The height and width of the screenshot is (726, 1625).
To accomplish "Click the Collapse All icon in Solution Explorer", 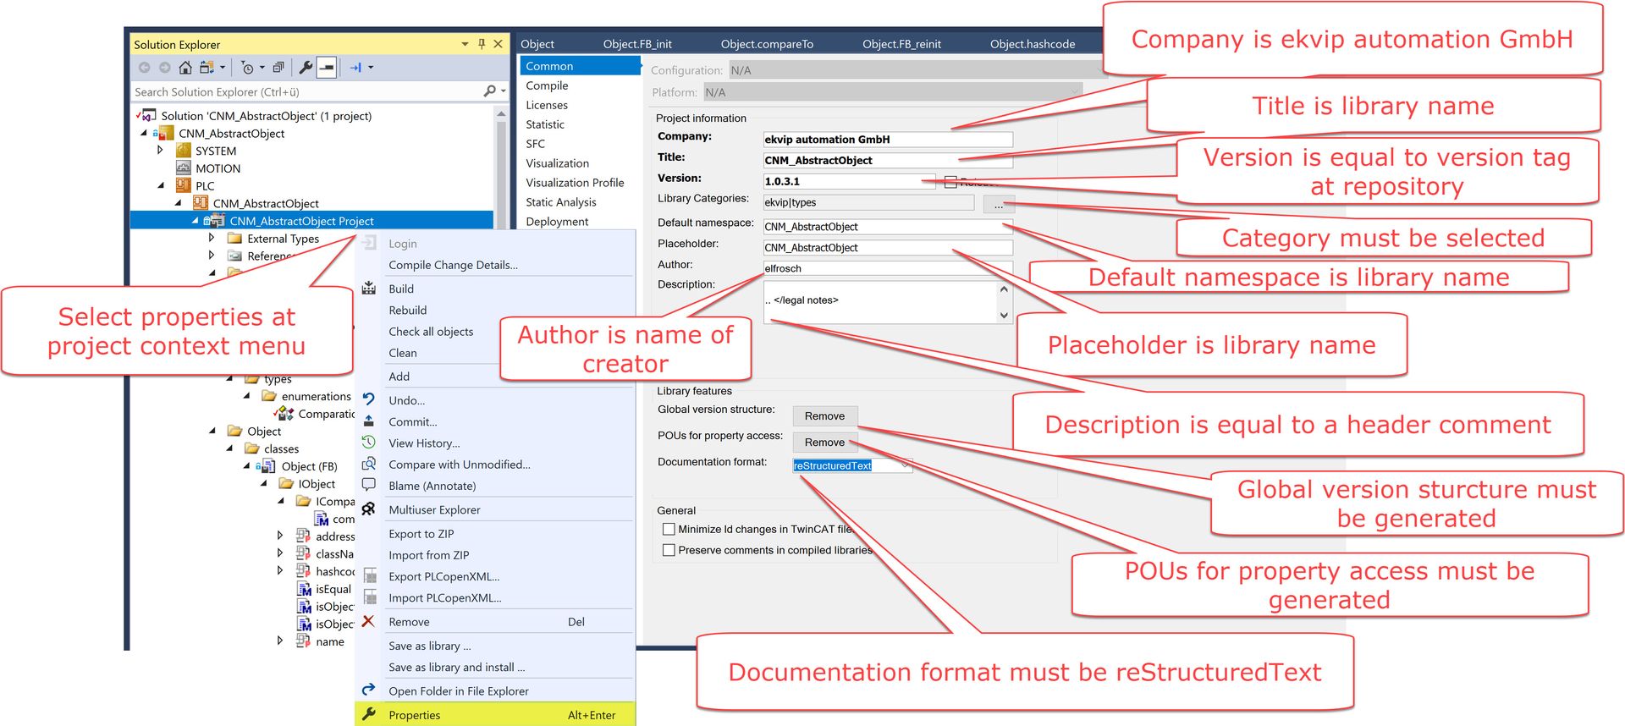I will point(278,68).
